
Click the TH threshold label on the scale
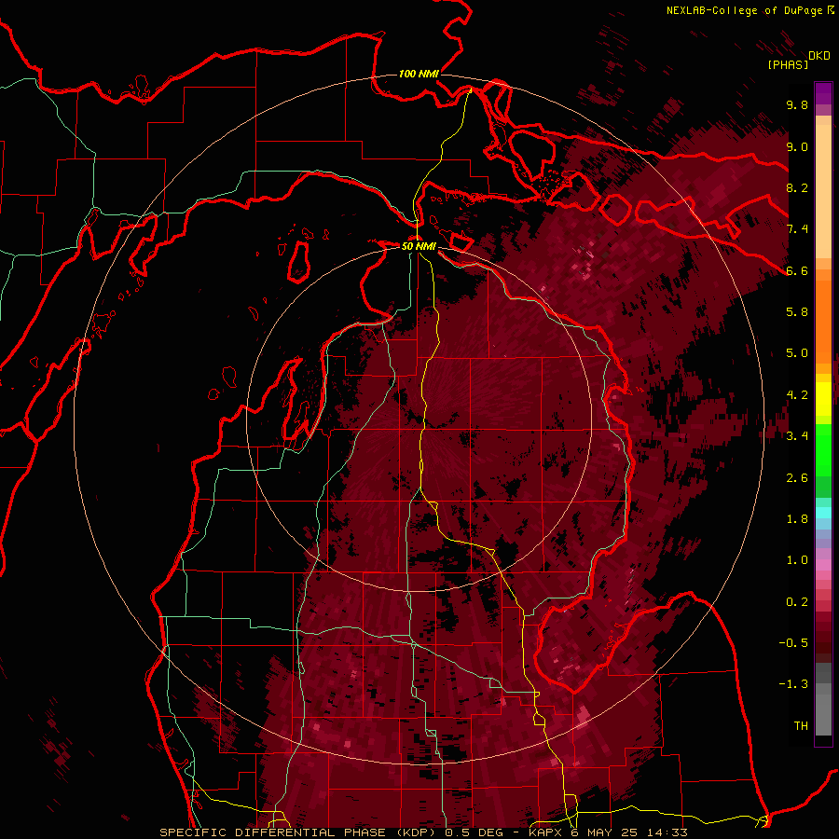coord(801,726)
